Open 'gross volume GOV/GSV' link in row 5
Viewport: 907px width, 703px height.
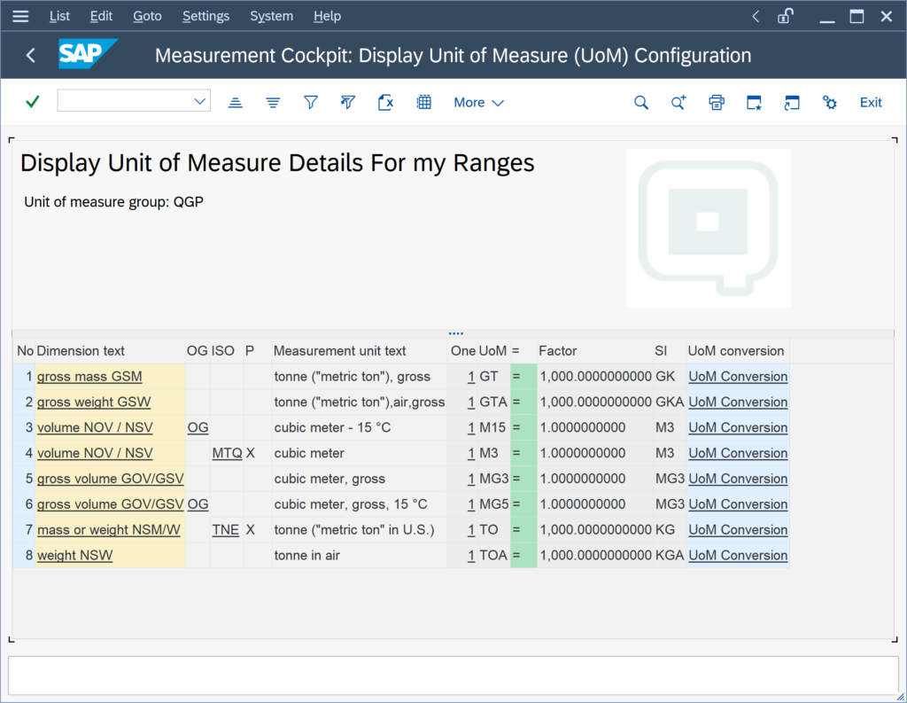[111, 479]
